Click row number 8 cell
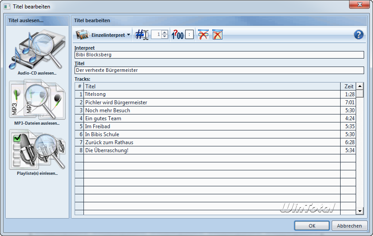Viewport: 373px width, 236px height. 79,150
